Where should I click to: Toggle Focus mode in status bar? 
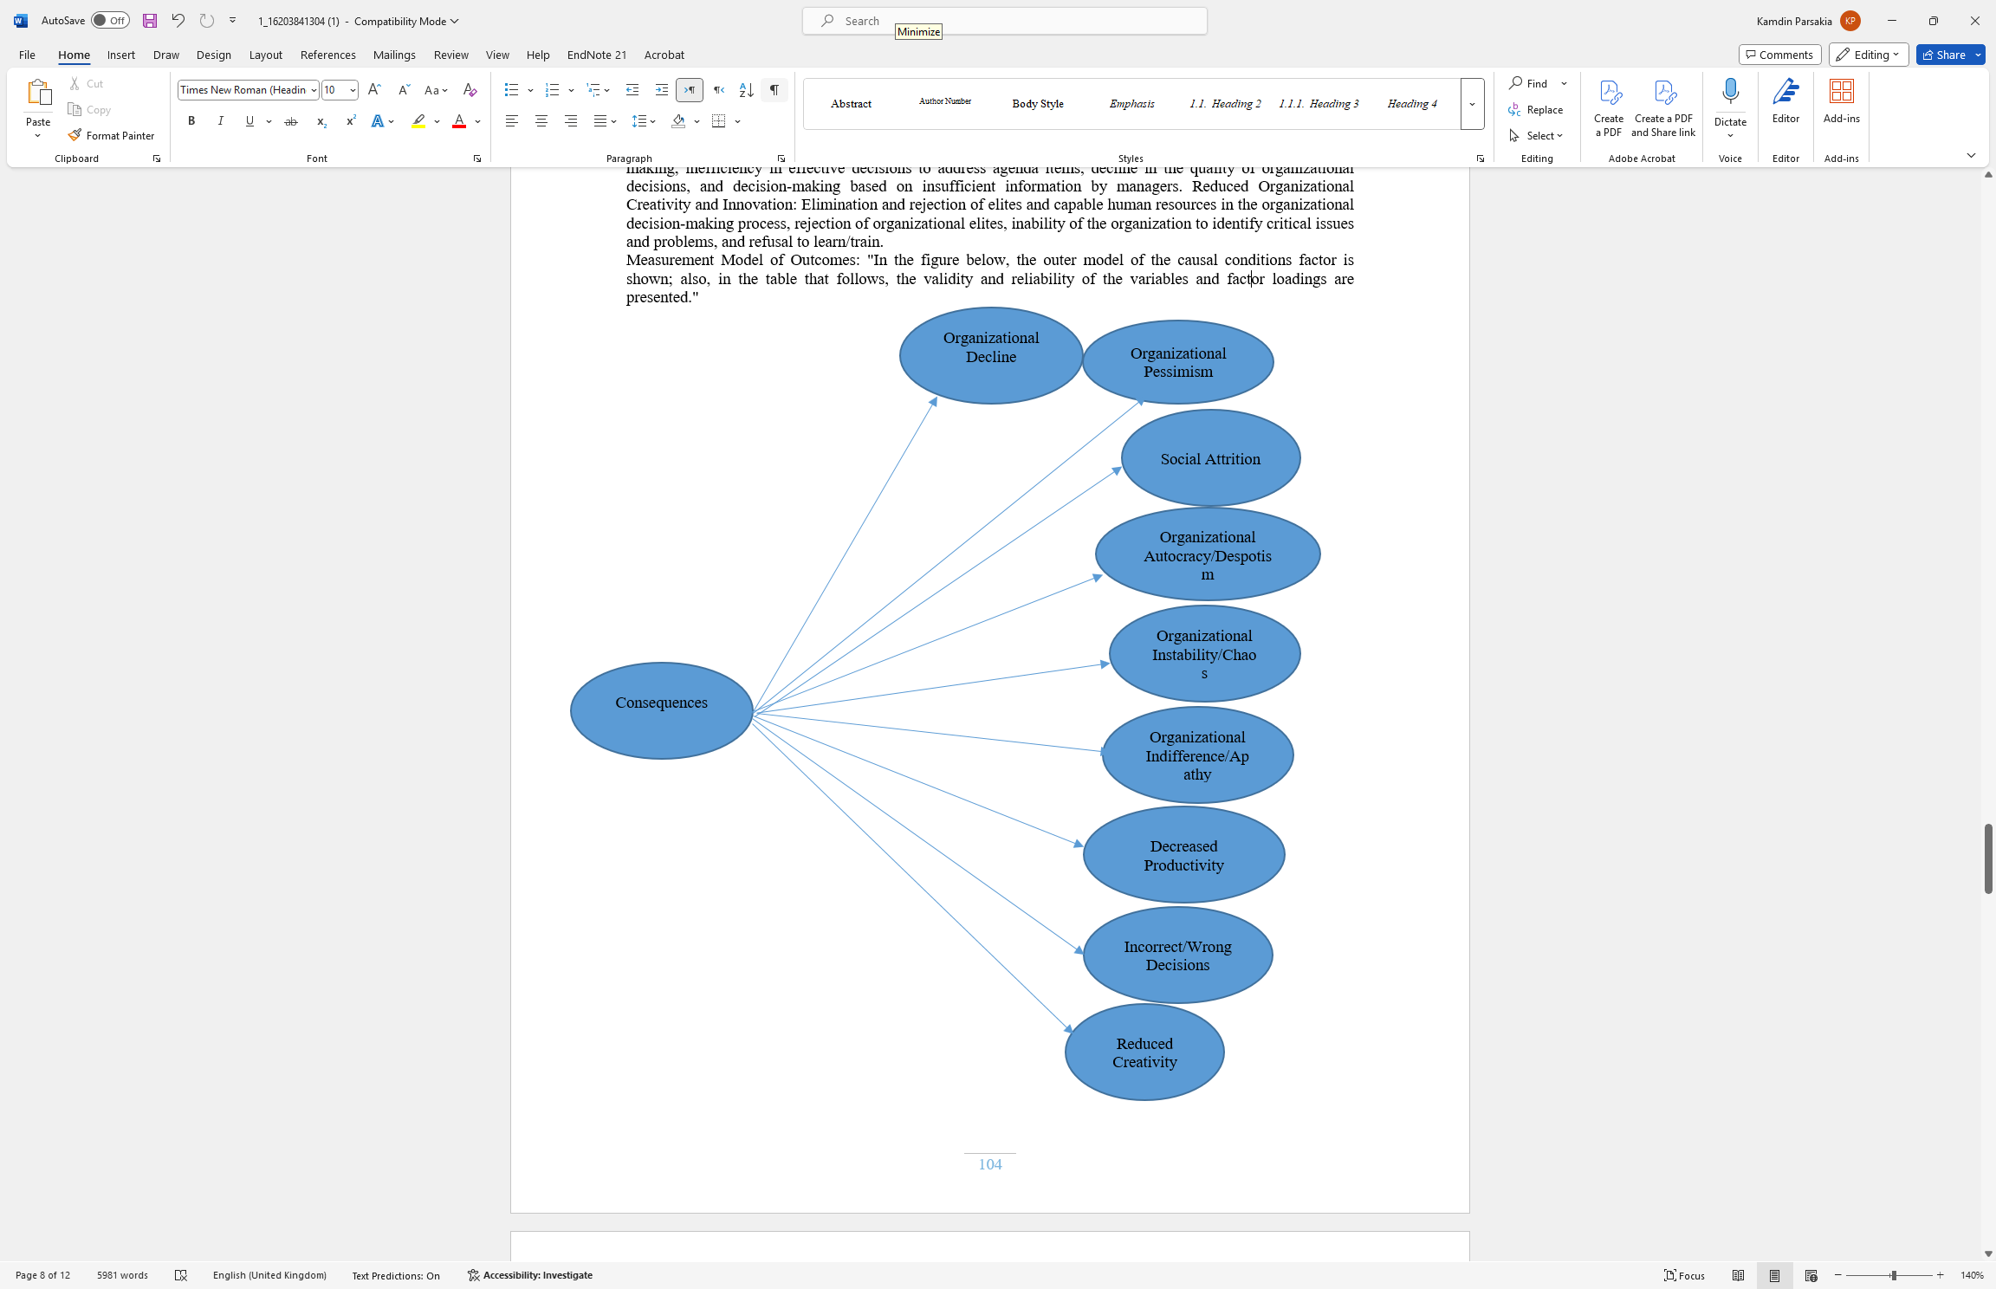(x=1684, y=1275)
